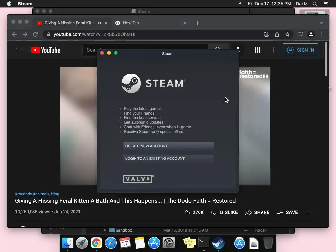Click LOGIN TO AN EXISTING ACCOUNT button
Viewport: 336px width, 252px height.
(168, 158)
